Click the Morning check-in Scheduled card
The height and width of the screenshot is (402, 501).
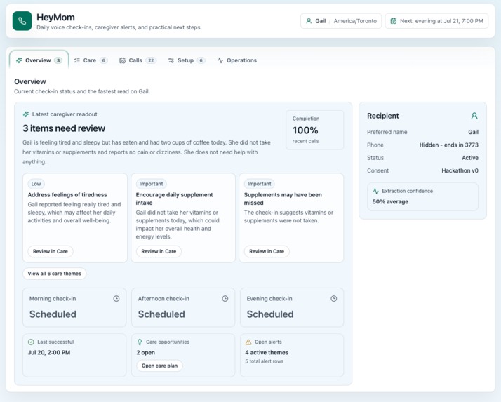click(x=74, y=307)
